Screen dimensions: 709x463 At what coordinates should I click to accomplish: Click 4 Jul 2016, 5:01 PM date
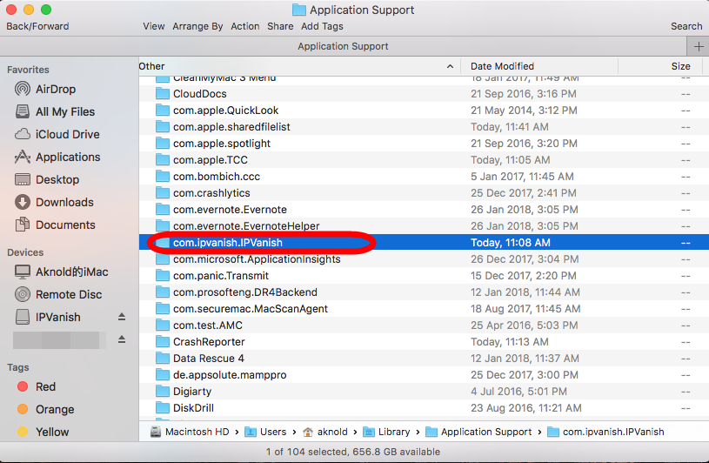(518, 392)
